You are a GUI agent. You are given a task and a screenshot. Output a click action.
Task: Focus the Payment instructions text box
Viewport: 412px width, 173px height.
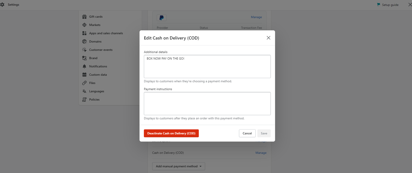coord(207,104)
